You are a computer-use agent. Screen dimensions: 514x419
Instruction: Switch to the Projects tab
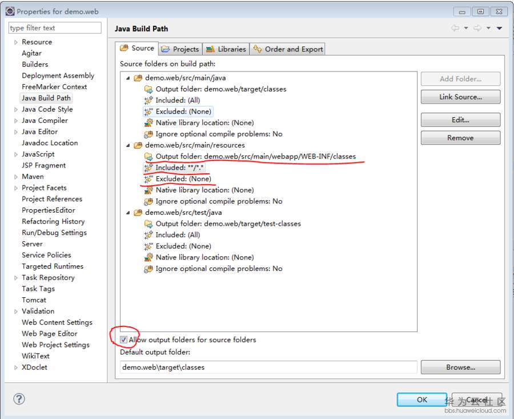[x=180, y=49]
